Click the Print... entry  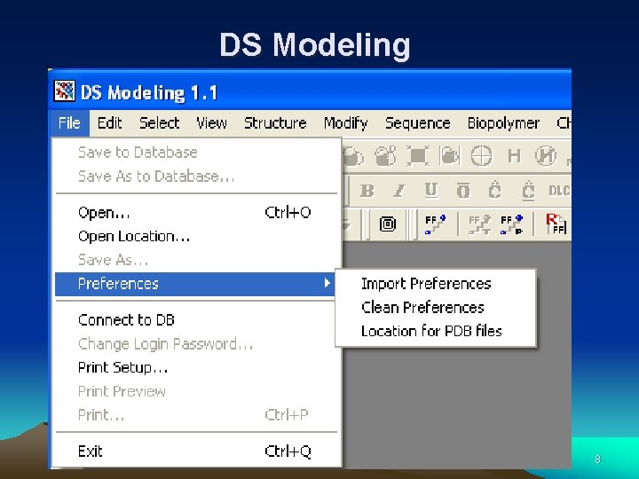pos(196,415)
